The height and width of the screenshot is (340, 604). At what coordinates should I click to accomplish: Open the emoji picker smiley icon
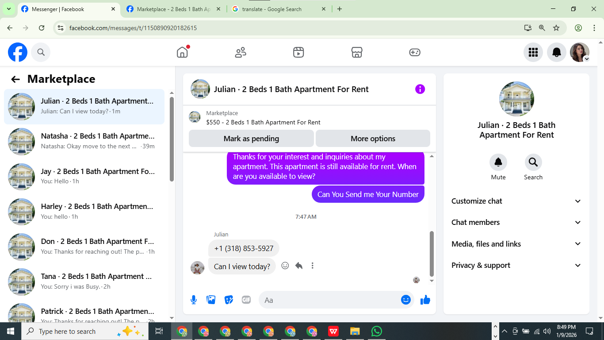(x=406, y=300)
